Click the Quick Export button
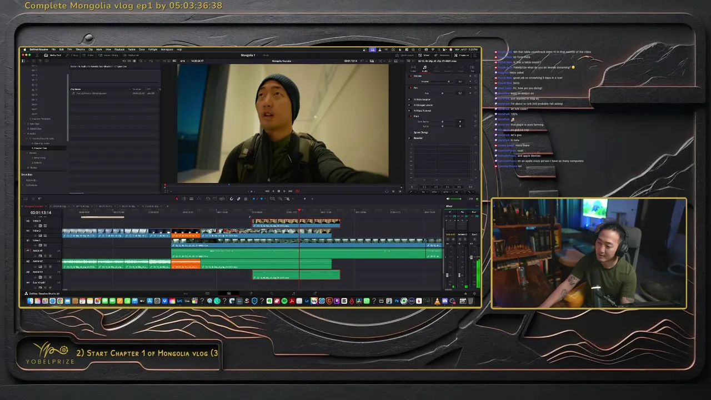The image size is (711, 400). 404,56
